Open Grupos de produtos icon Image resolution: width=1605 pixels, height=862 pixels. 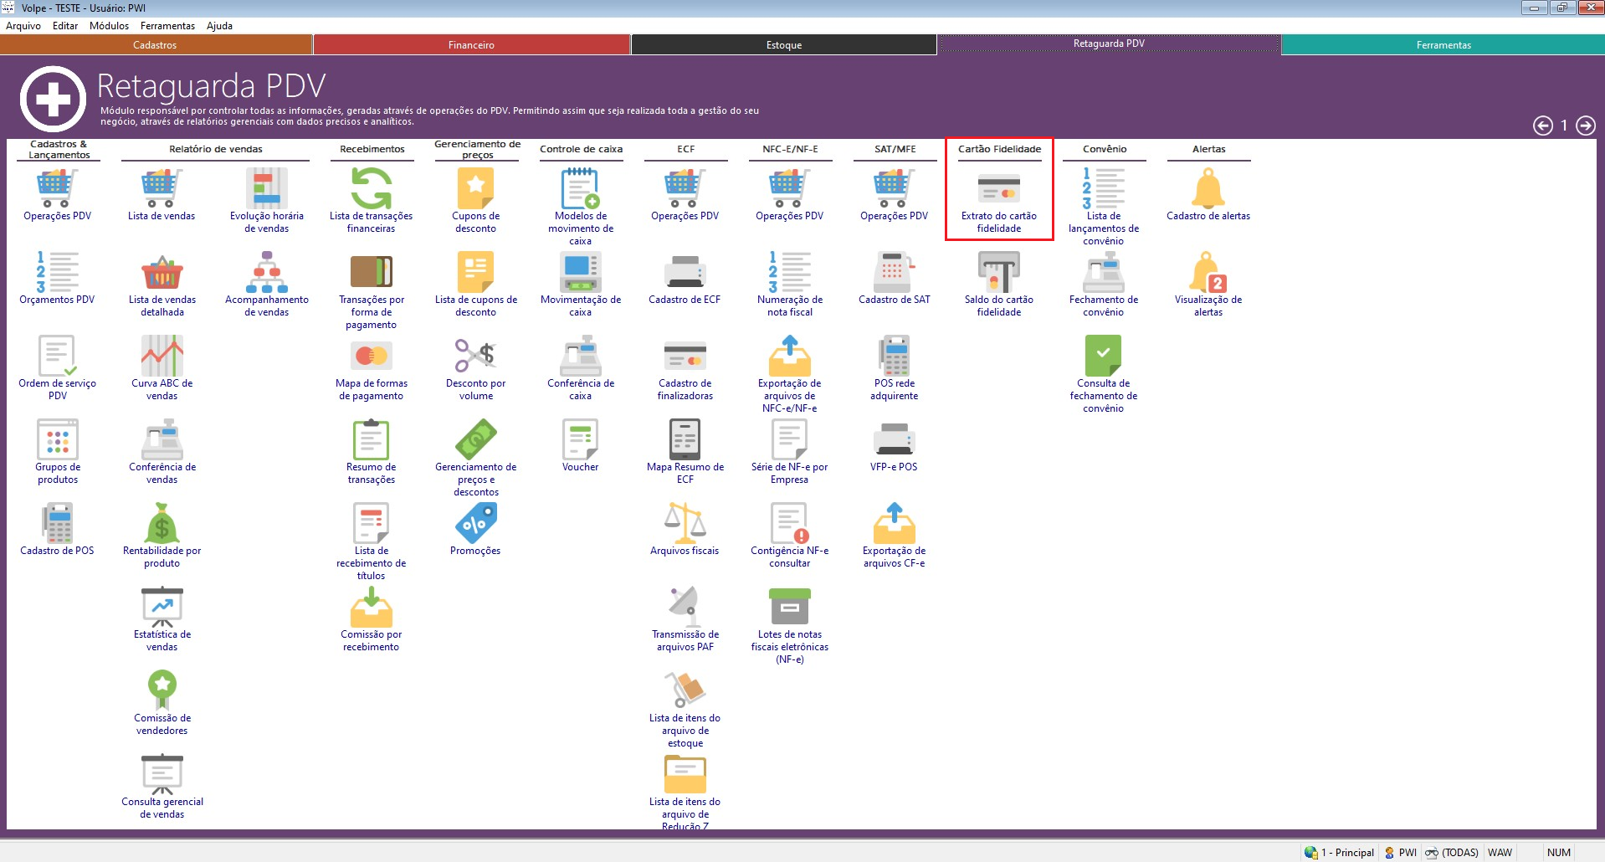point(57,441)
